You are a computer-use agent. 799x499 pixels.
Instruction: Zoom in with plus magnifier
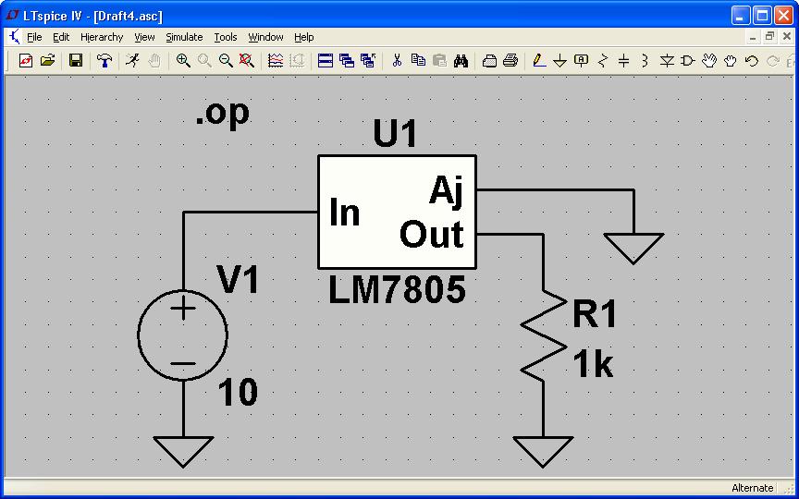point(183,61)
